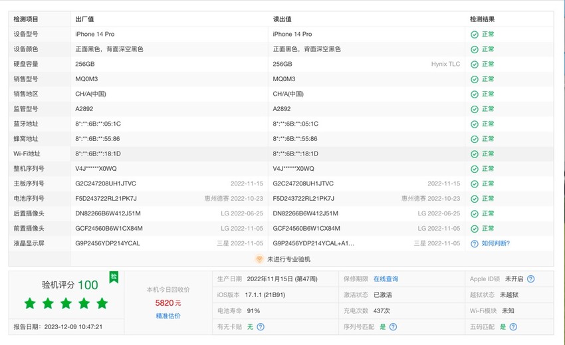Click the 电池寿命 value 91%

coord(253,310)
